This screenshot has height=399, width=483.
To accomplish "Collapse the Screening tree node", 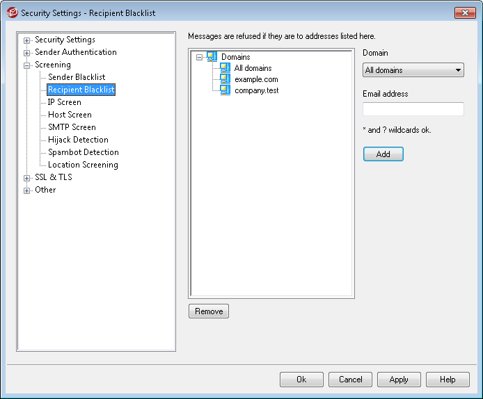I will [x=27, y=65].
